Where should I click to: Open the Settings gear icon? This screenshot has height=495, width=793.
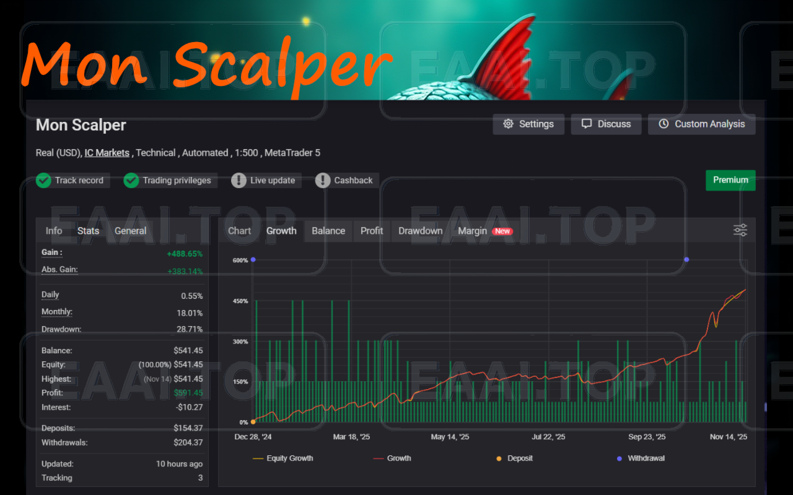click(509, 124)
